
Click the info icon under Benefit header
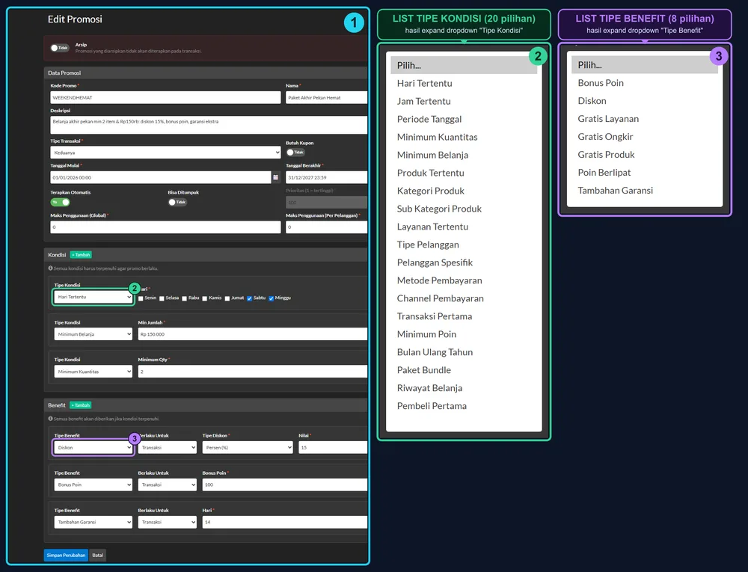click(x=51, y=419)
